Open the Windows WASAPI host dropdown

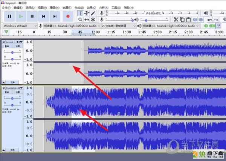click(x=20, y=26)
